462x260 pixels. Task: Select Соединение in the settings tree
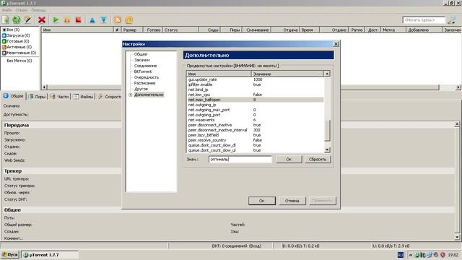click(x=145, y=66)
